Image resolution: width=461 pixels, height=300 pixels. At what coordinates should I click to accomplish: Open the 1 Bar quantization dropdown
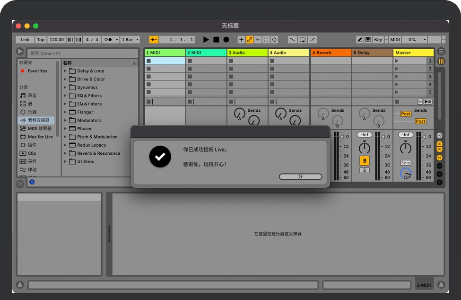pos(130,39)
